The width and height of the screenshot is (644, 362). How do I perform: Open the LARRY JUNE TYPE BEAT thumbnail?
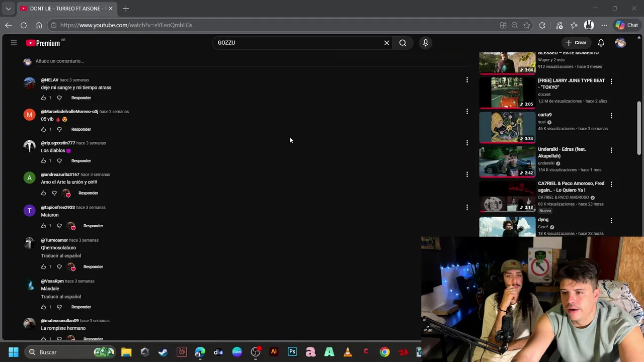(x=507, y=93)
